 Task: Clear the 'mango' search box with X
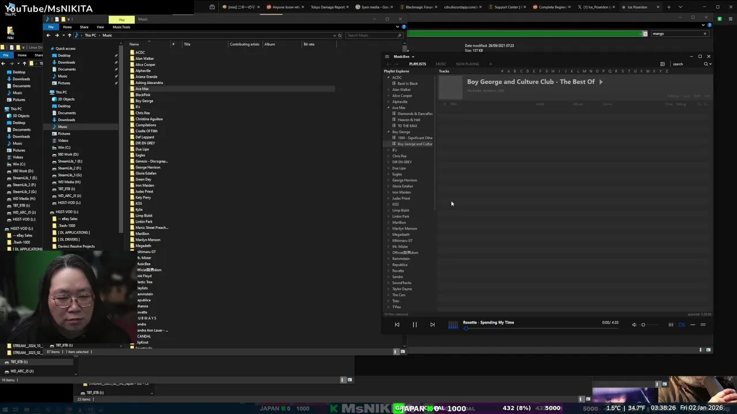point(705,33)
